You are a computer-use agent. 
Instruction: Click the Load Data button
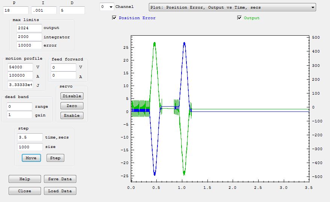click(60, 191)
